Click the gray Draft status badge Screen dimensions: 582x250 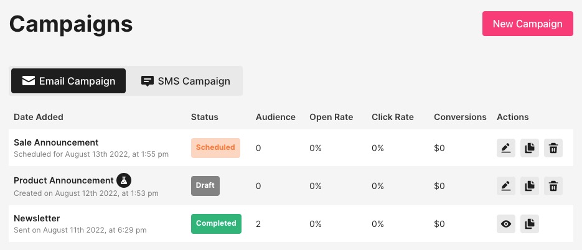click(205, 185)
